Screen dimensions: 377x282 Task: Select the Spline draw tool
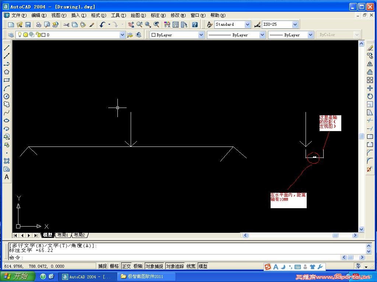[7, 112]
